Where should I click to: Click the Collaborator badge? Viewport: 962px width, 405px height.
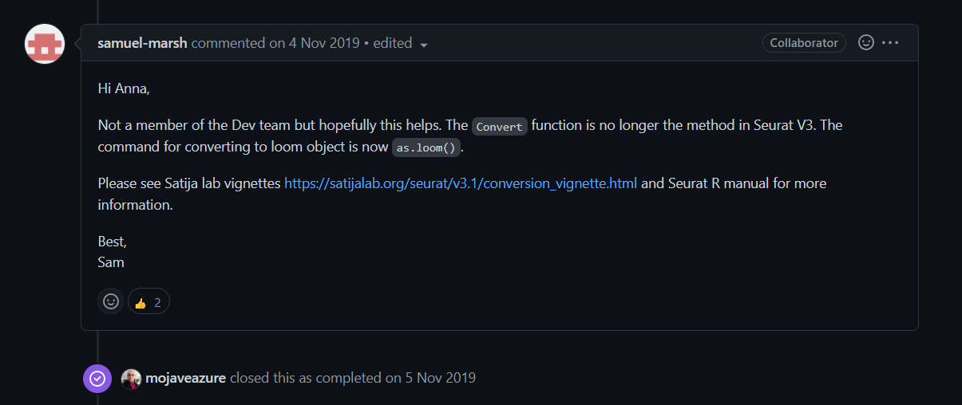[x=804, y=43]
